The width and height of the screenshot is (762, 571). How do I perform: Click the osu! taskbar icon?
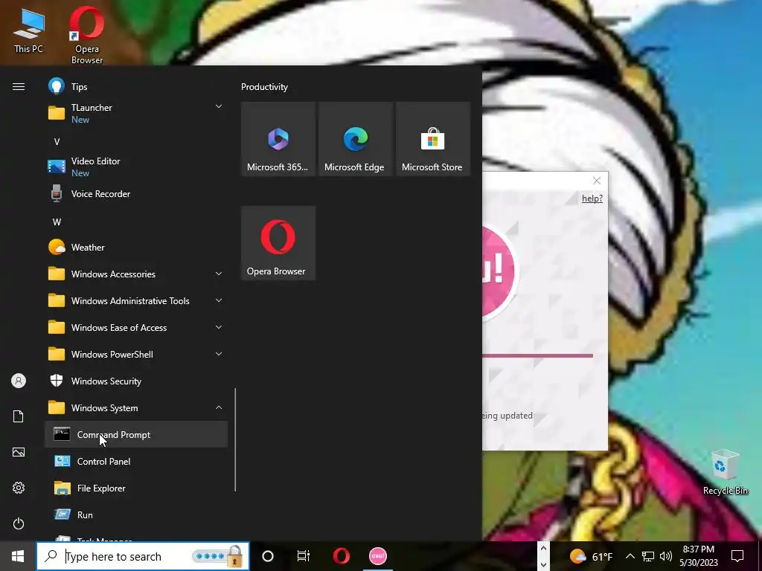[377, 556]
